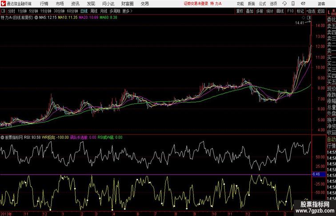Switch to the 周线 weekly tab
This screenshot has width=336, height=216.
pyautogui.click(x=94, y=11)
